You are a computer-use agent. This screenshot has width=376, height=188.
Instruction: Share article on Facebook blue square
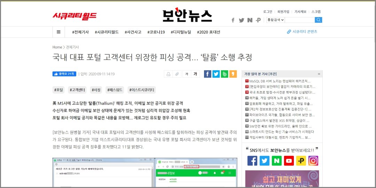pos(207,74)
